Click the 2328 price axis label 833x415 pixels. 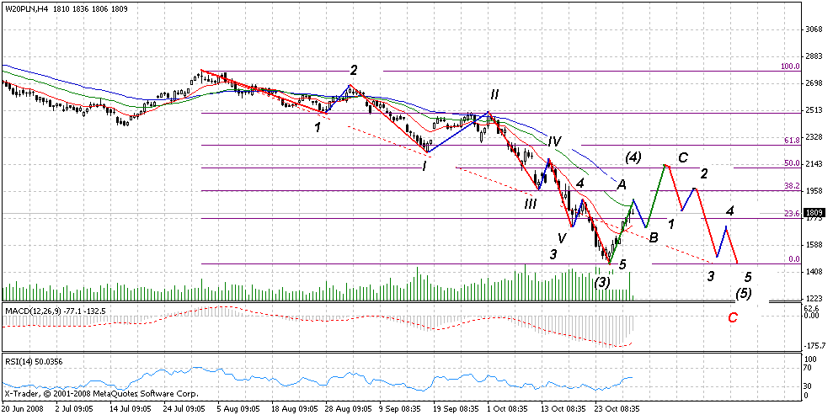pyautogui.click(x=814, y=137)
